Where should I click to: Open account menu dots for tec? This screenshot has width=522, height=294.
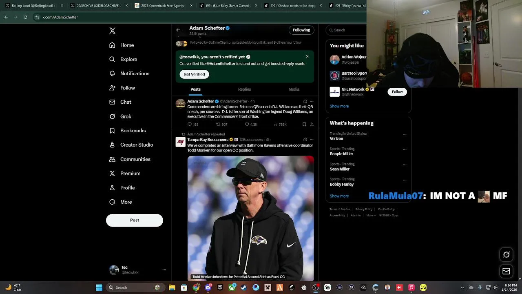pos(164,270)
